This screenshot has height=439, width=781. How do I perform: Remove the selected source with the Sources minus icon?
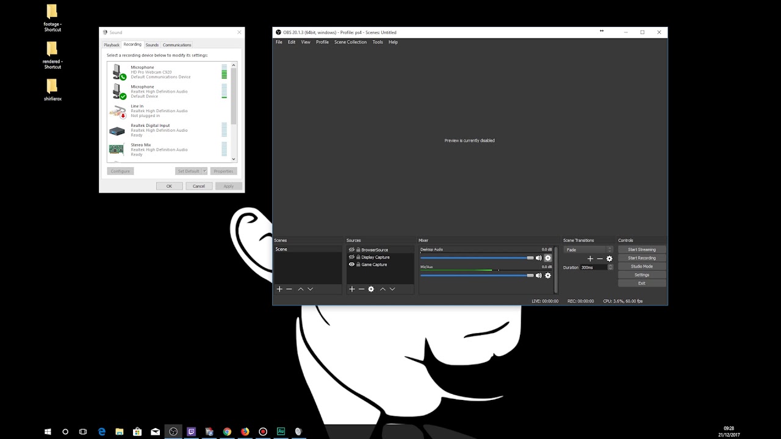[361, 289]
